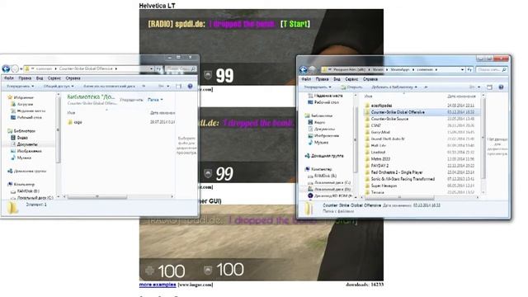Go forward in the csgo folder window
Image resolution: width=528 pixels, height=297 pixels.
15,68
